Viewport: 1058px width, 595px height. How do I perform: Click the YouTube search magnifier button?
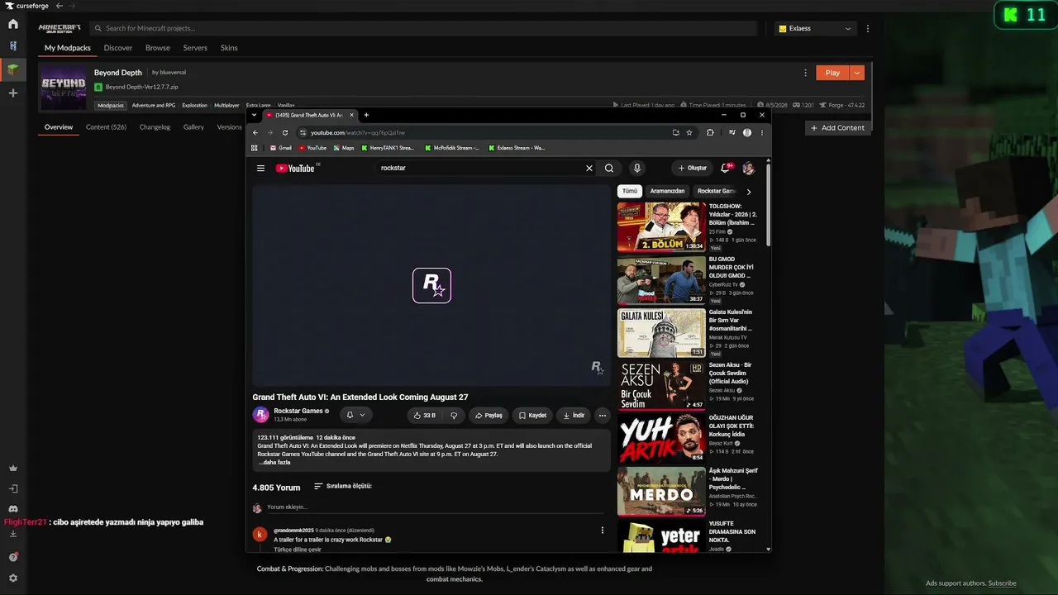[x=609, y=168]
